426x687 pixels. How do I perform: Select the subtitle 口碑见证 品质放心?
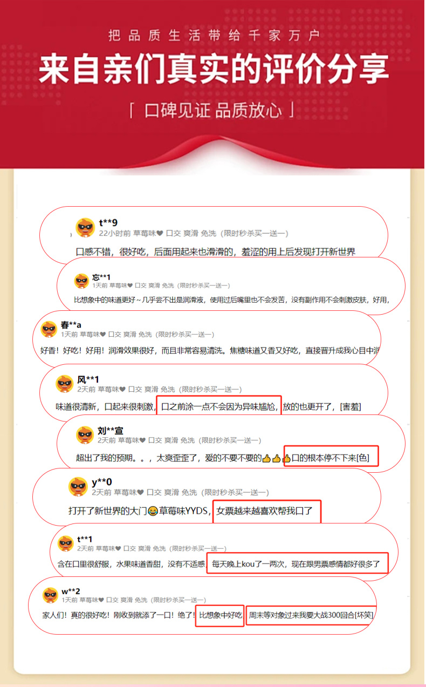click(x=213, y=111)
